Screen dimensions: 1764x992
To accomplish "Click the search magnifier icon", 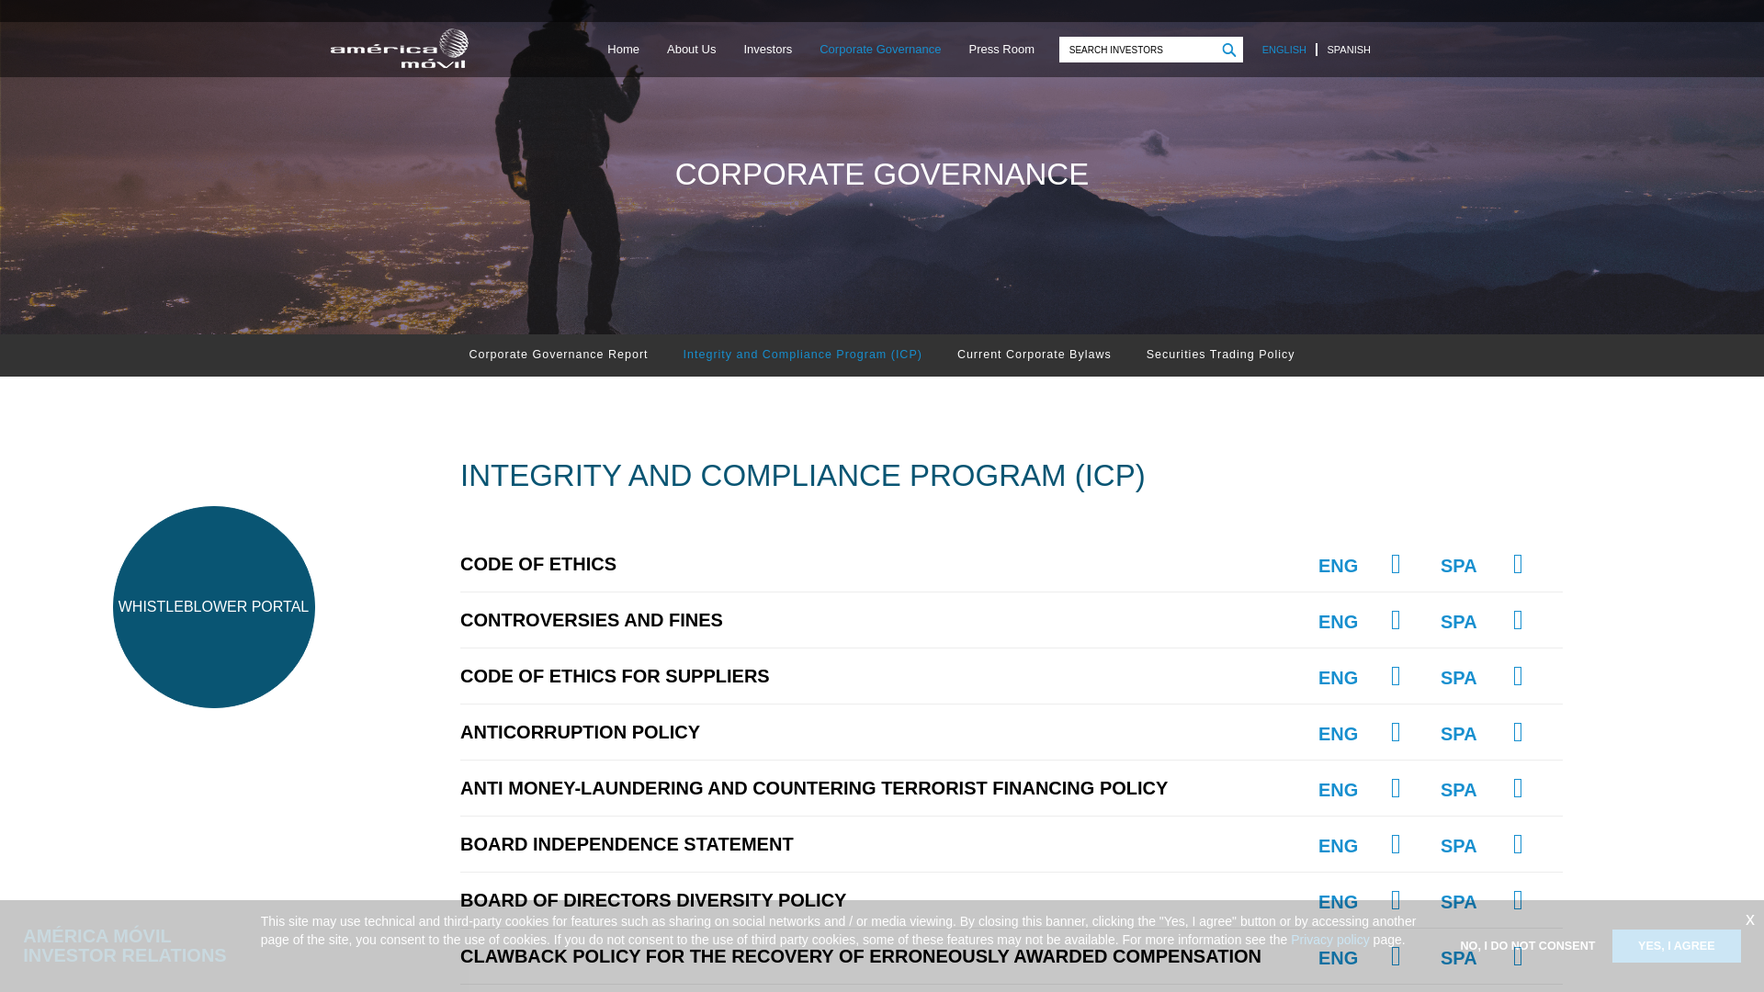I will point(1228,50).
